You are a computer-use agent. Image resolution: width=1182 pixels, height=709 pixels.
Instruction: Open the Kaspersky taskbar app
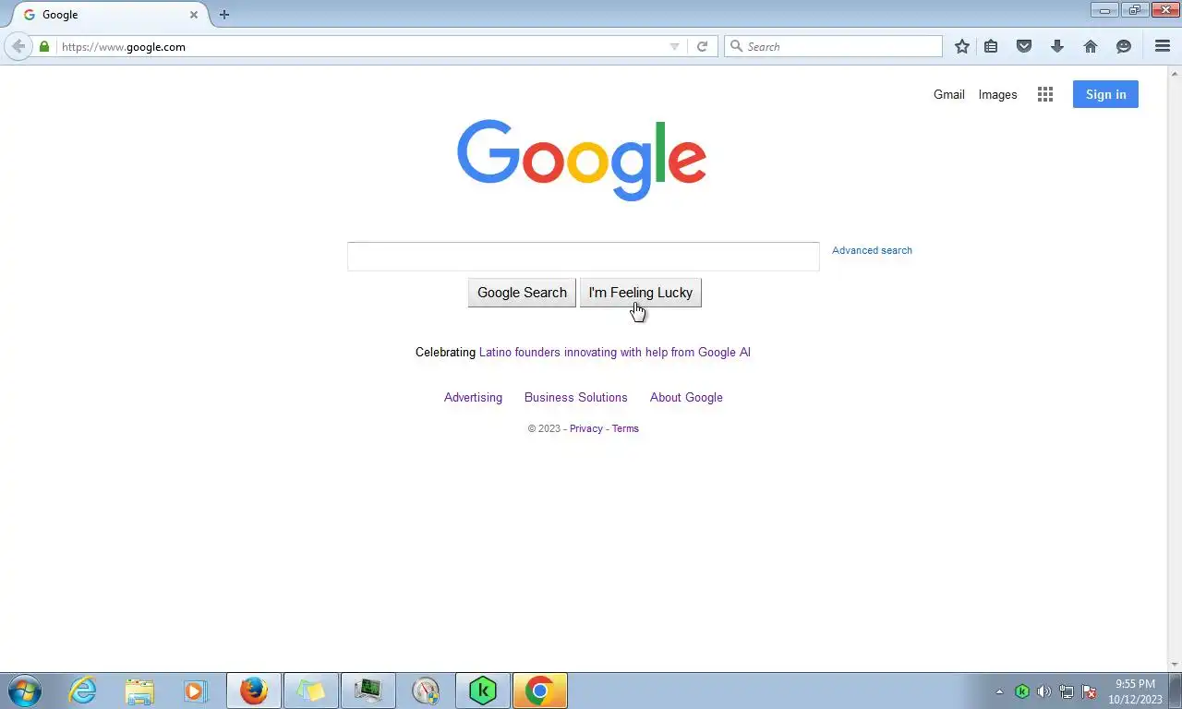tap(483, 691)
